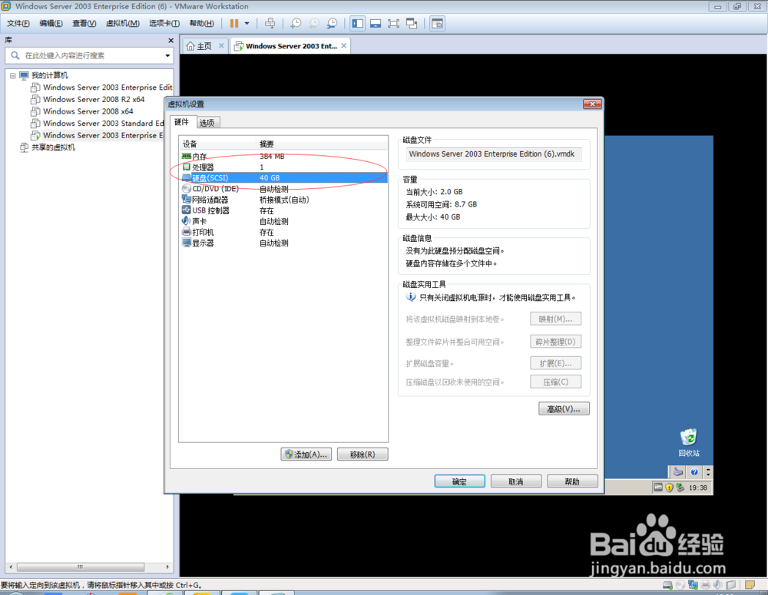Open the library search dropdown arrow

(167, 55)
